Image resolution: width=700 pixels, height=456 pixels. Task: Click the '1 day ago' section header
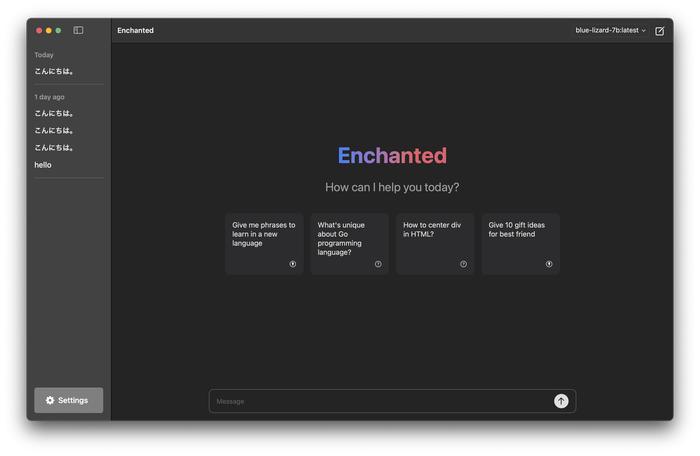(50, 97)
